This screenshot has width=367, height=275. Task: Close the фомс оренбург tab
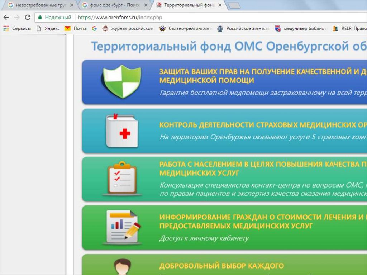[146, 5]
